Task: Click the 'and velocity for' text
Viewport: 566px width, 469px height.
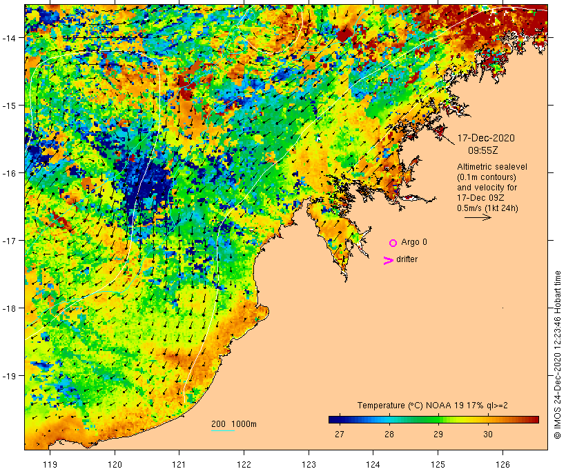Action: [487, 187]
